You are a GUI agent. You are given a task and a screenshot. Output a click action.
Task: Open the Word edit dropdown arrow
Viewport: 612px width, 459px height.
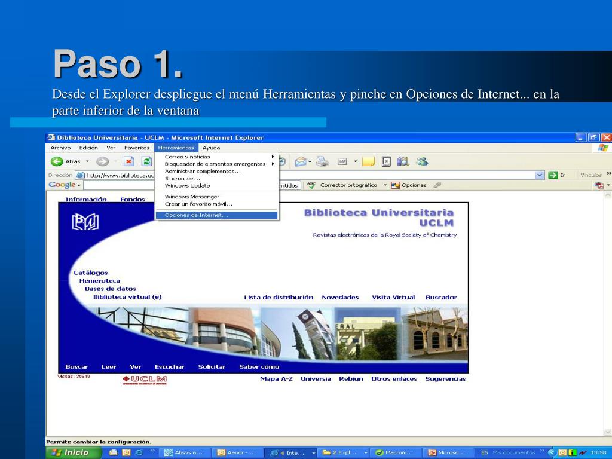coord(355,161)
